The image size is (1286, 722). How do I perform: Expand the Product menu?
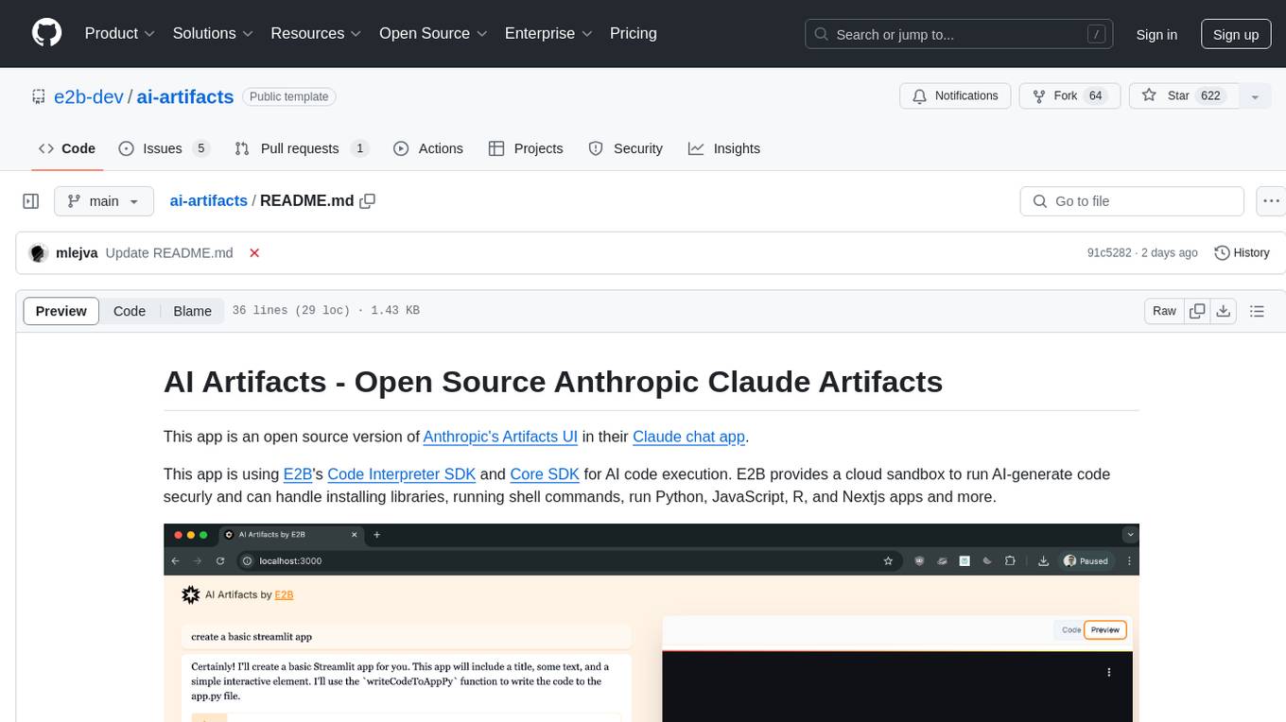click(120, 33)
